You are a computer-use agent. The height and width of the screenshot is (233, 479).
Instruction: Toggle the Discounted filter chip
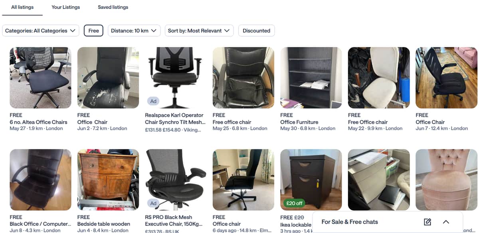256,31
